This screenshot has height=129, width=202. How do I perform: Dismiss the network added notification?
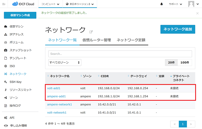tap(197, 13)
